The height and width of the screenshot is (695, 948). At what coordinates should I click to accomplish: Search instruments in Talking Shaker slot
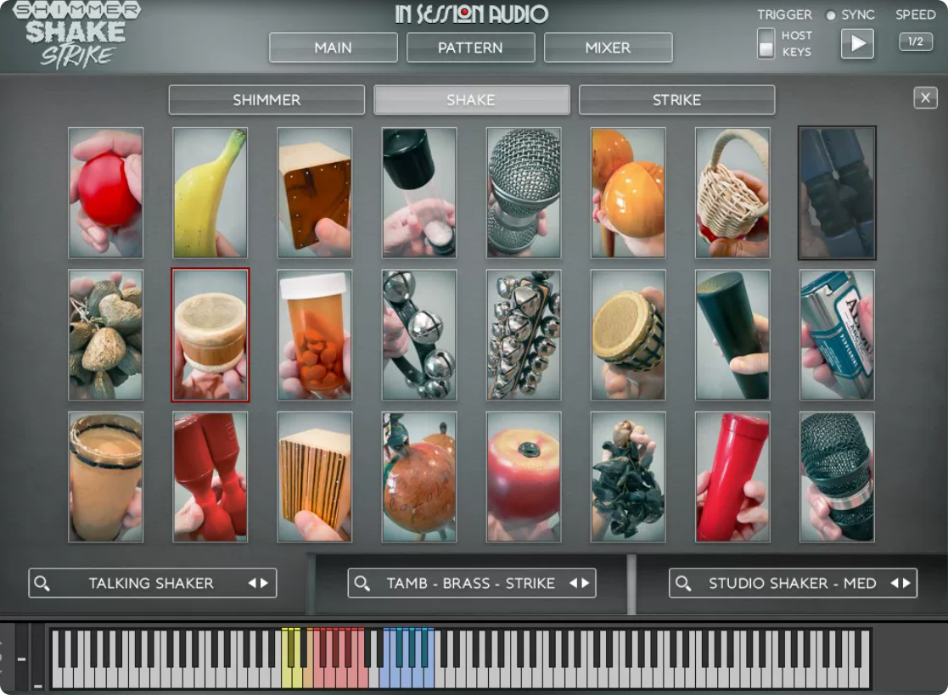click(x=42, y=583)
